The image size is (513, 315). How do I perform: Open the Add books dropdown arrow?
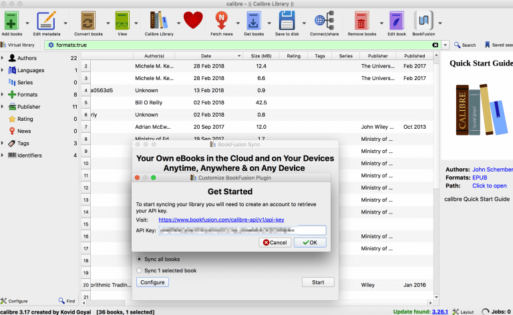click(27, 23)
